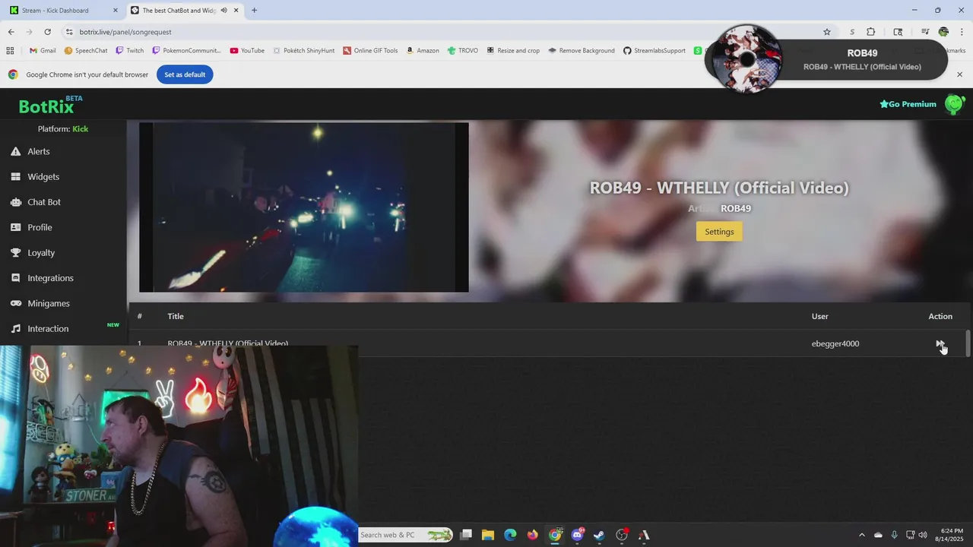This screenshot has height=547, width=973.
Task: Open the TROVO bookmark
Action: (463, 51)
